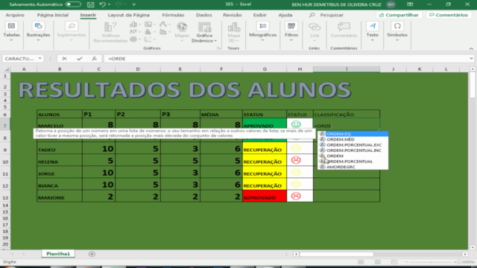
Task: Collapse the ribbon with the chevron
Action: (x=471, y=48)
